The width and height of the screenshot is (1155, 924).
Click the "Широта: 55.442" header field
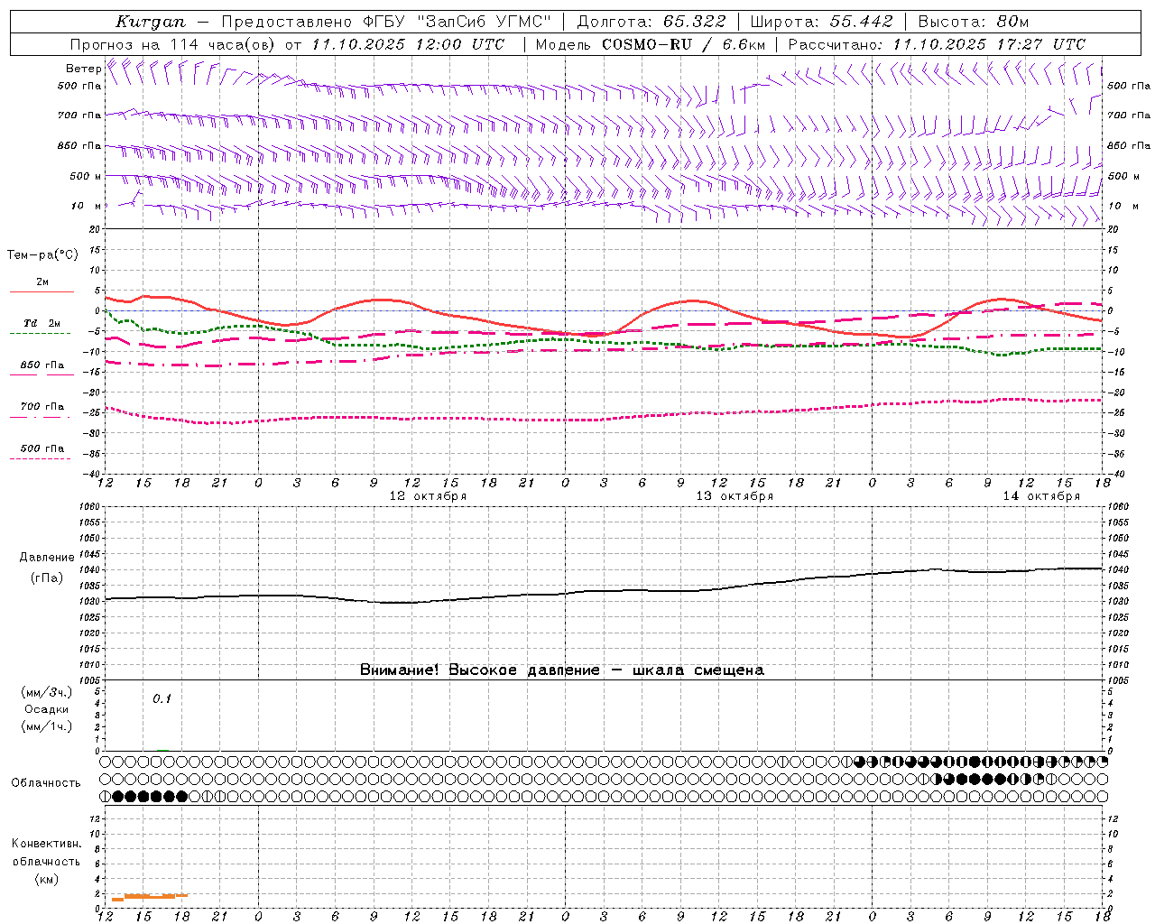pyautogui.click(x=822, y=22)
